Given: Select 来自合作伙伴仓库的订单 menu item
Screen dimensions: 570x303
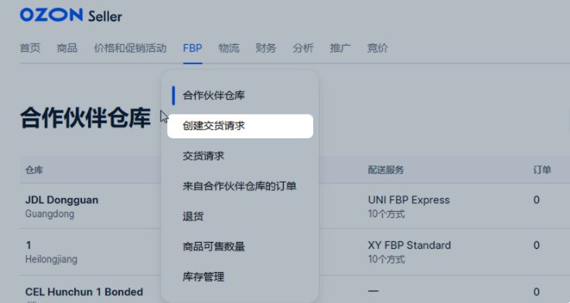Looking at the screenshot, I should tap(240, 186).
